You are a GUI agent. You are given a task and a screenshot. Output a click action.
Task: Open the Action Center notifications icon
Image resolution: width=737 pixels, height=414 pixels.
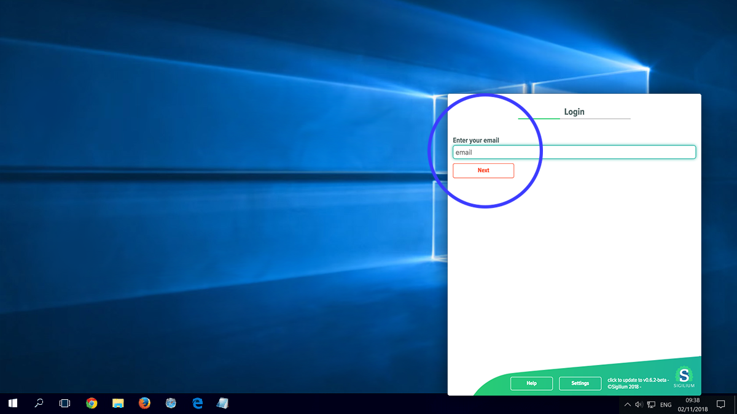coord(721,405)
